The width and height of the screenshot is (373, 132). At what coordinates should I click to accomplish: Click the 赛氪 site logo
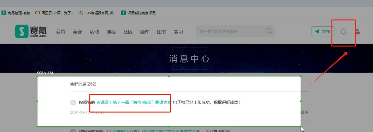31,32
